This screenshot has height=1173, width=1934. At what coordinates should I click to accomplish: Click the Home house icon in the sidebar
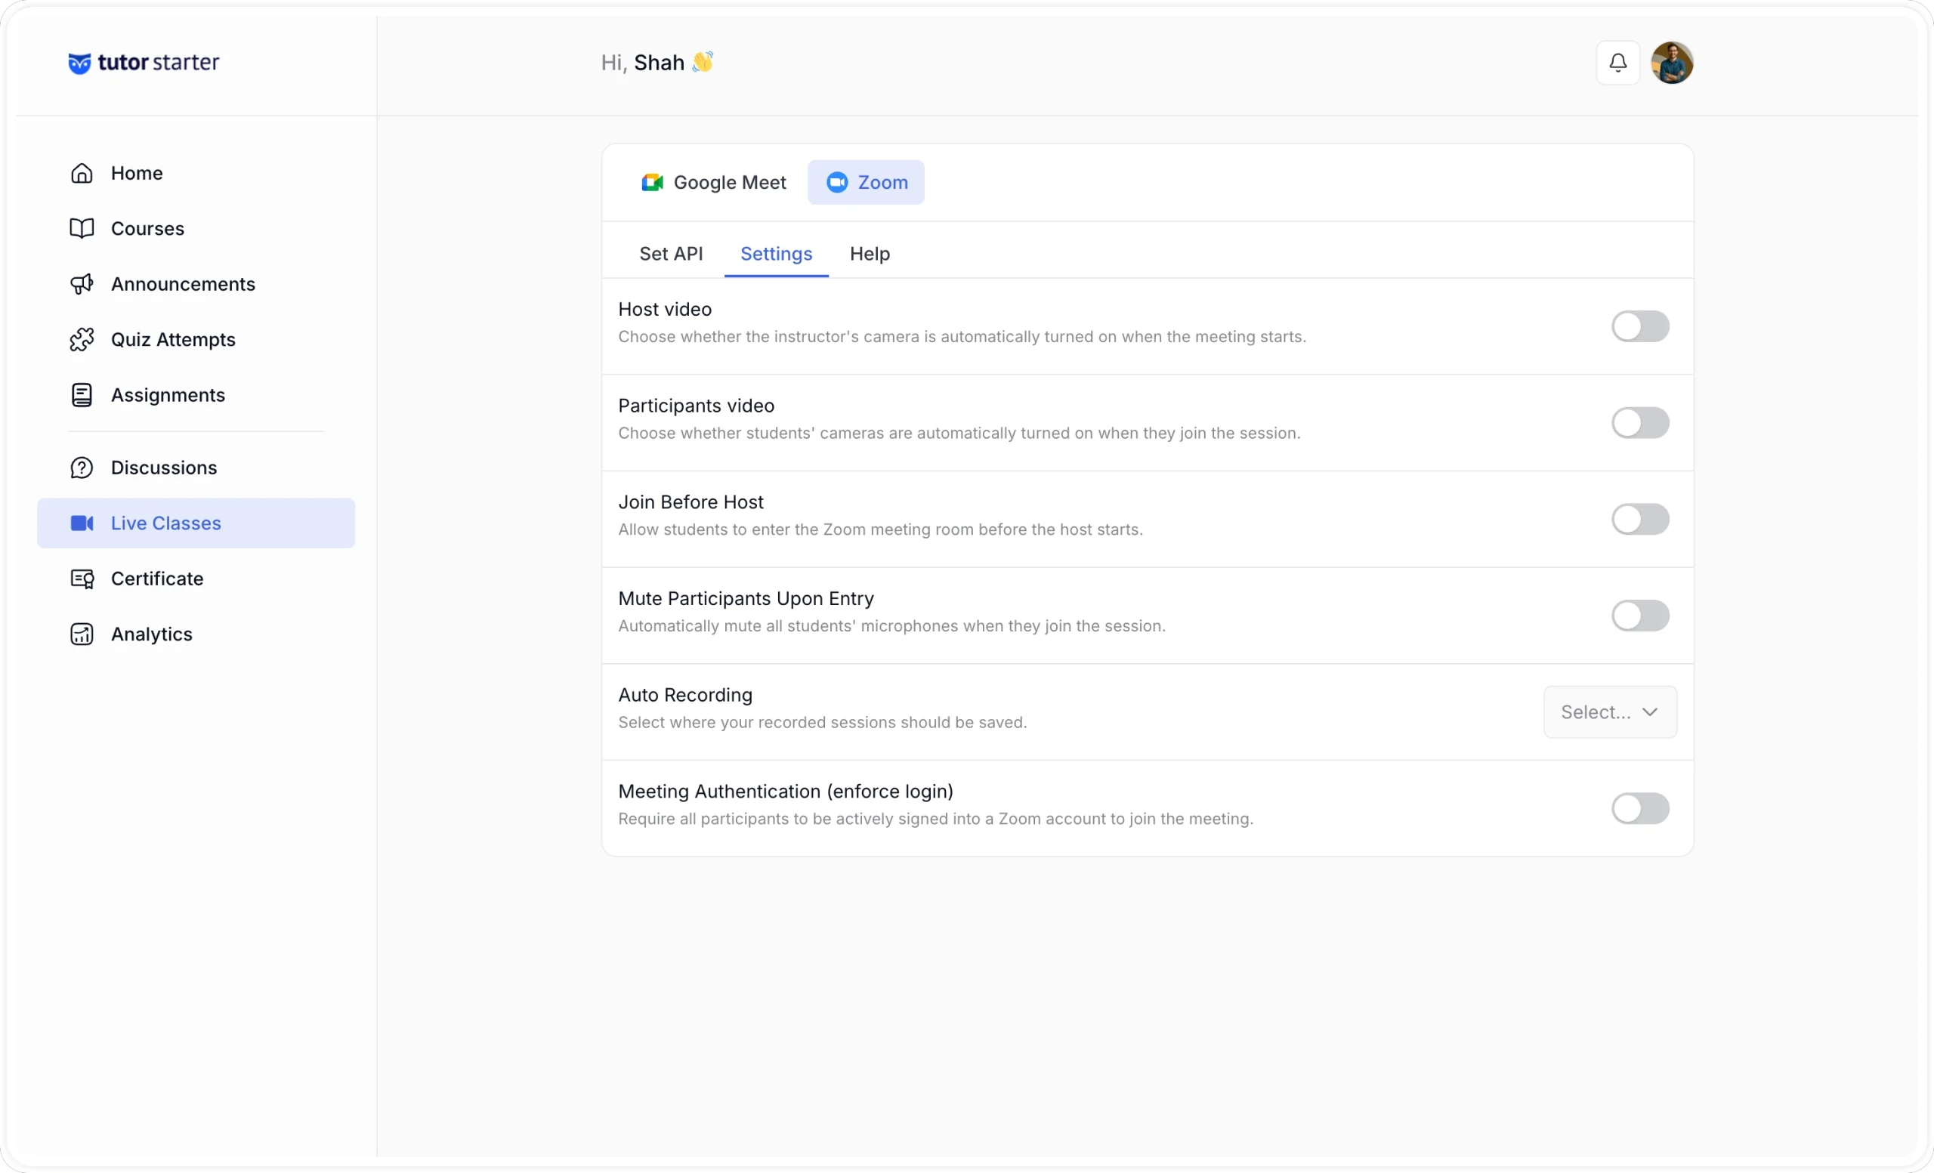82,173
